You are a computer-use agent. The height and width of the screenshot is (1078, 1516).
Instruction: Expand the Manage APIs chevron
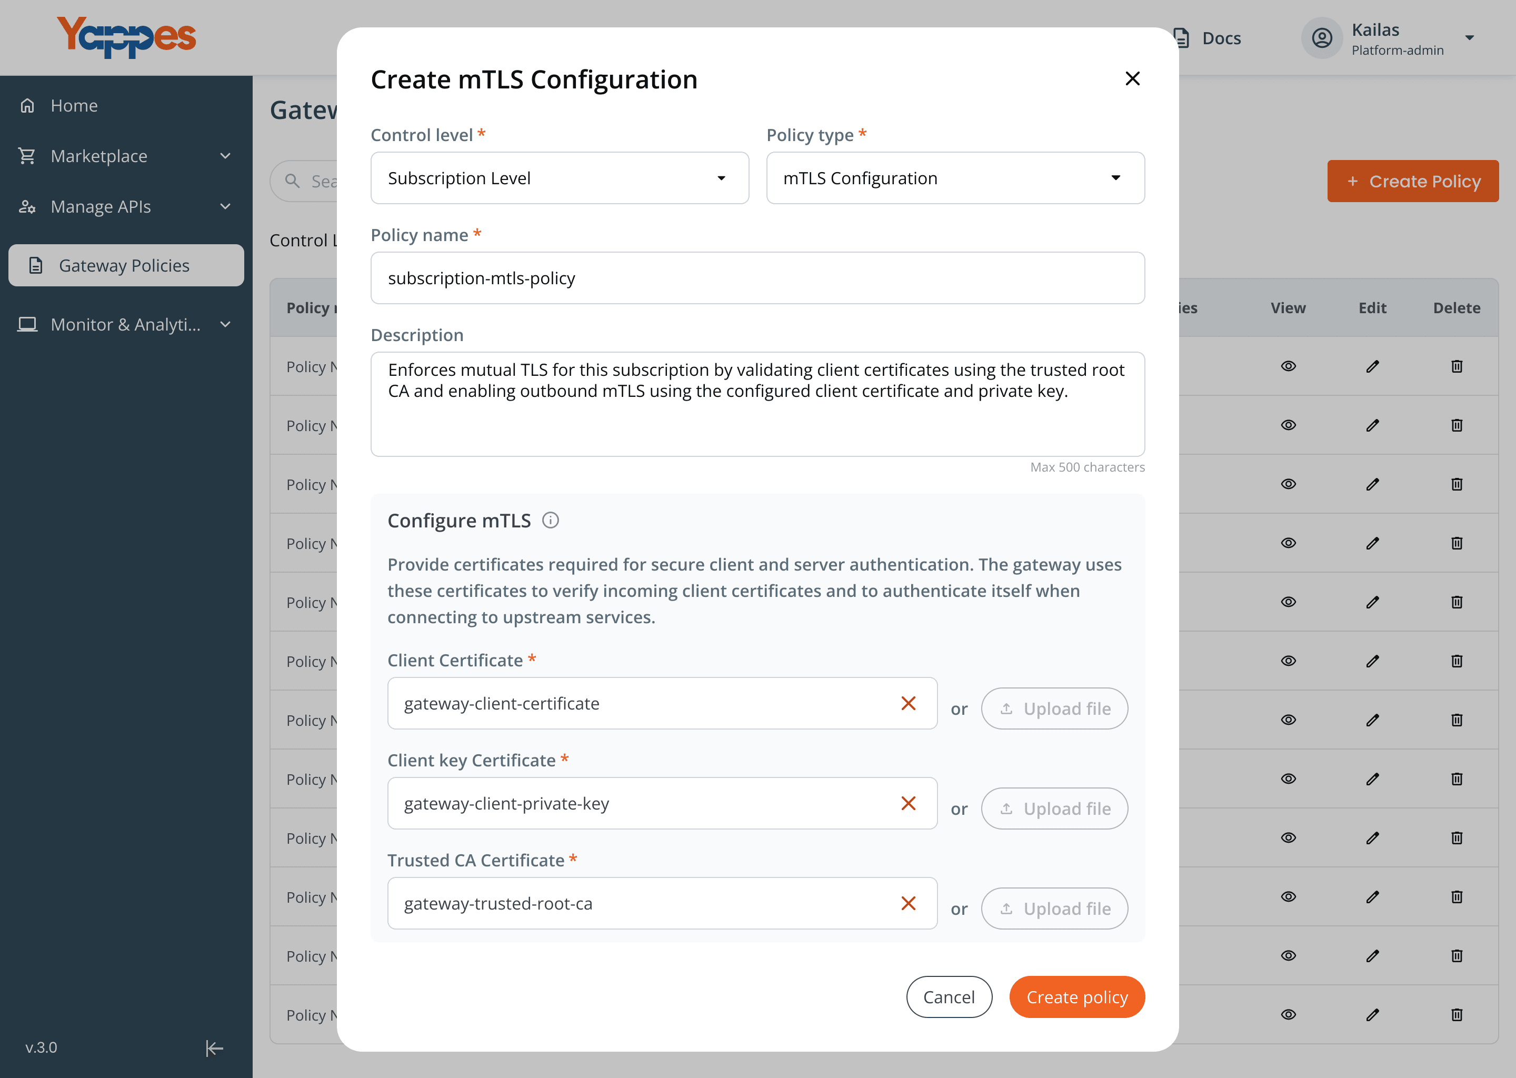click(225, 206)
